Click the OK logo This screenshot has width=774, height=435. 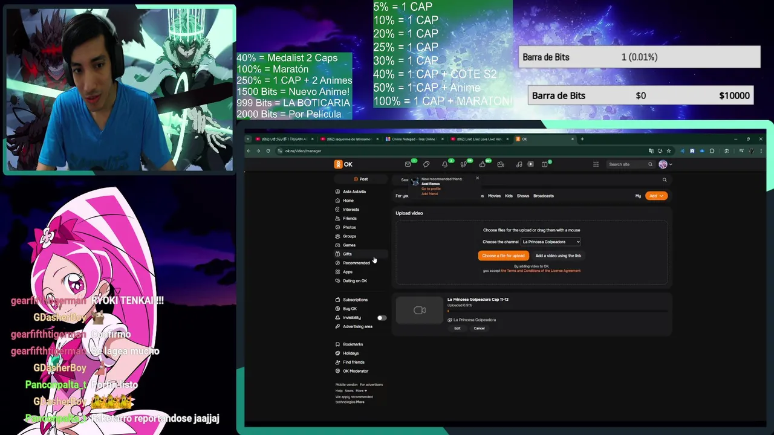pos(343,164)
